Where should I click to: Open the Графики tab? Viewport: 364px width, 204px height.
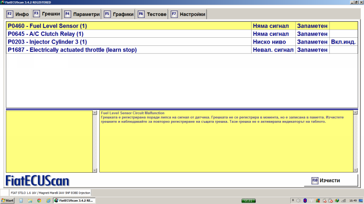[119, 14]
